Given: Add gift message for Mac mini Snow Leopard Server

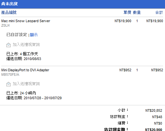Looking at the screenshot, I should pyautogui.click(x=26, y=45).
